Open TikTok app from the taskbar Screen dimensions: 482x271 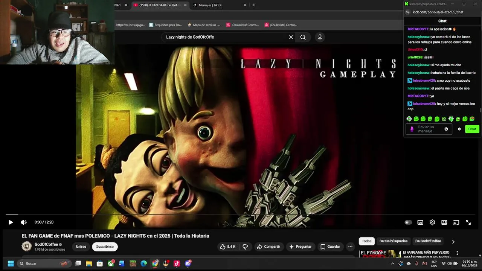coord(177,263)
